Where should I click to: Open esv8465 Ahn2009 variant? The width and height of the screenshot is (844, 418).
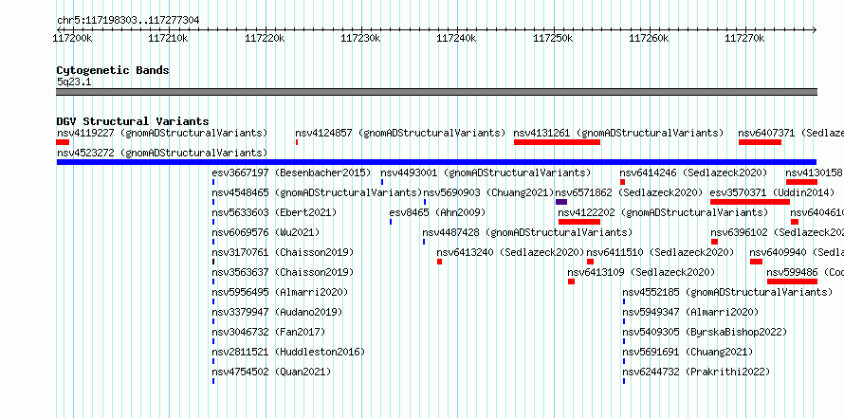(437, 212)
